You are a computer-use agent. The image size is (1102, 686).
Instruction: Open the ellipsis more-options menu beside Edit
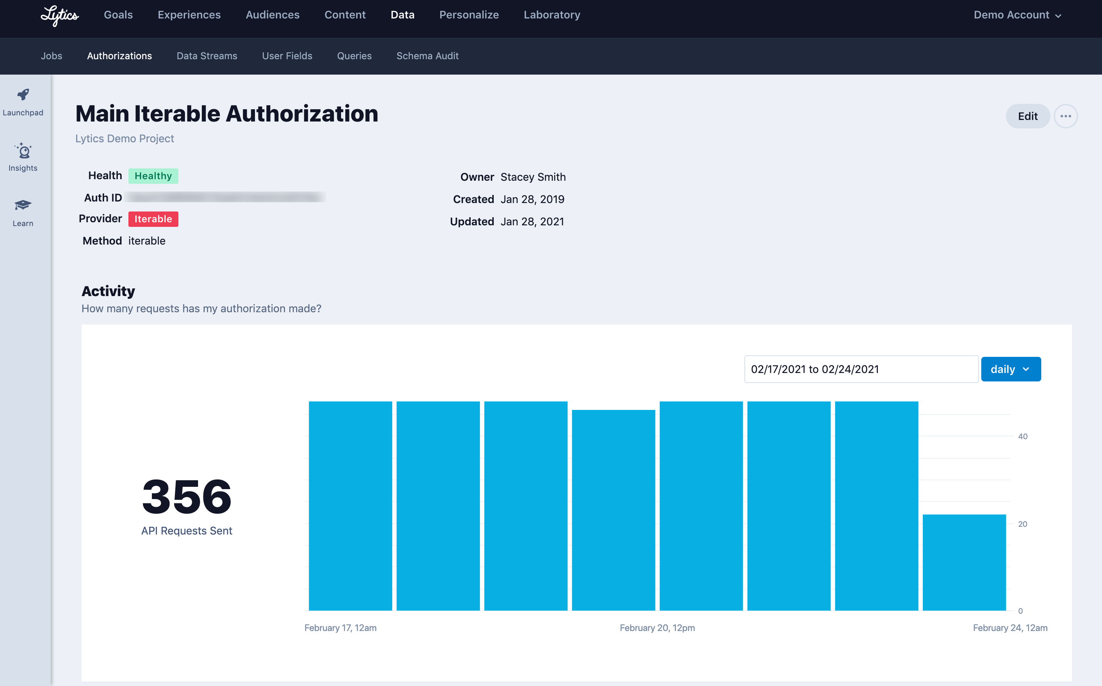pyautogui.click(x=1066, y=116)
